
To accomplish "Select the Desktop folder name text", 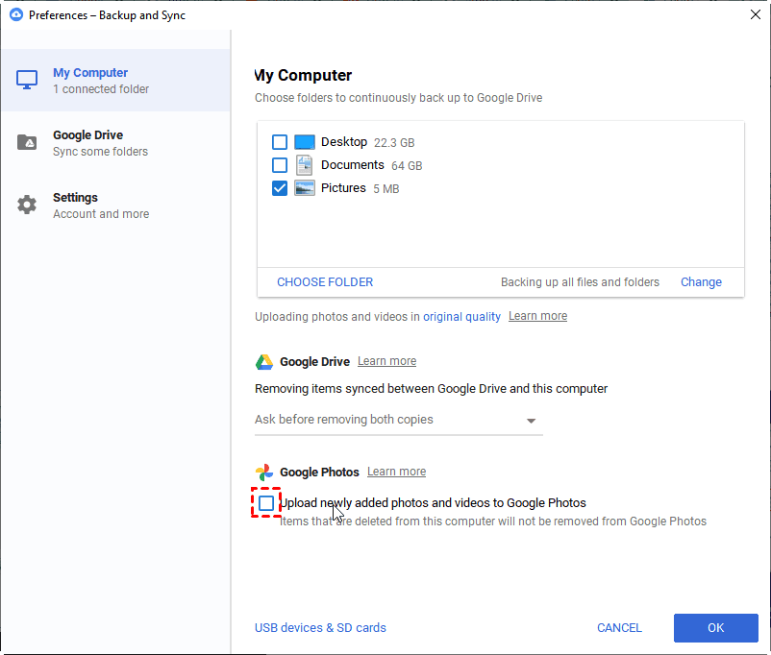I will pos(344,142).
